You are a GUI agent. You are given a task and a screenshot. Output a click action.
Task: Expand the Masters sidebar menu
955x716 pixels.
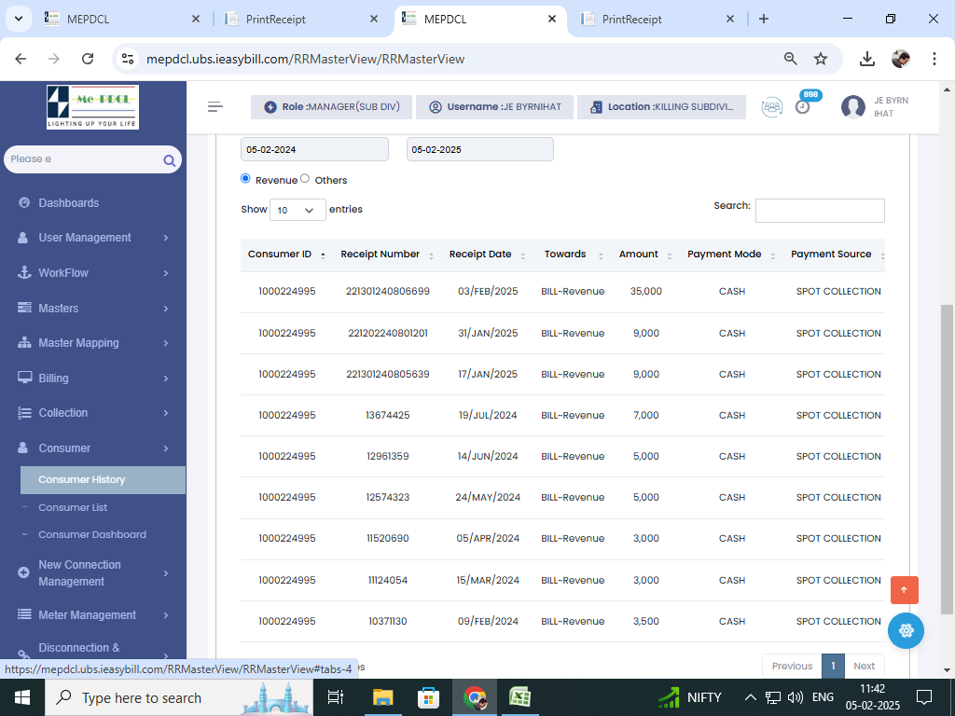pos(92,309)
